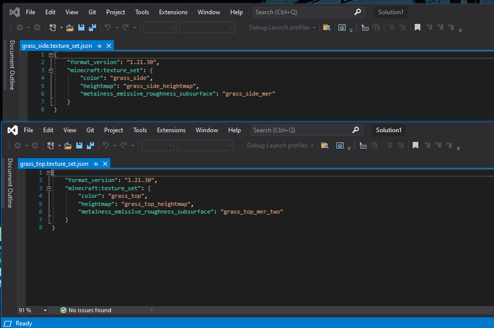Click Open File folder icon in grass_top window
This screenshot has width=494, height=328.
(x=68, y=145)
